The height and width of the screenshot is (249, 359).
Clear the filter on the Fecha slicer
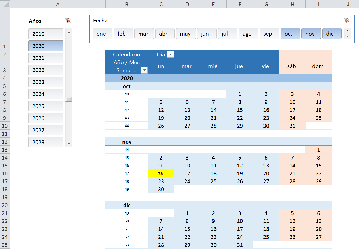[347, 20]
